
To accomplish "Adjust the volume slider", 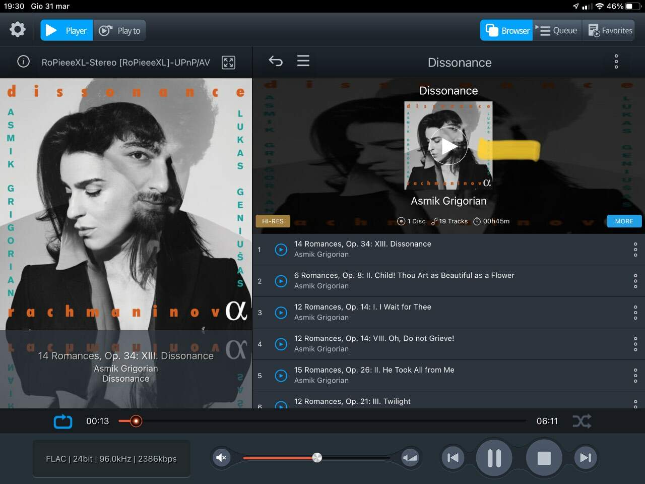I will click(x=316, y=458).
